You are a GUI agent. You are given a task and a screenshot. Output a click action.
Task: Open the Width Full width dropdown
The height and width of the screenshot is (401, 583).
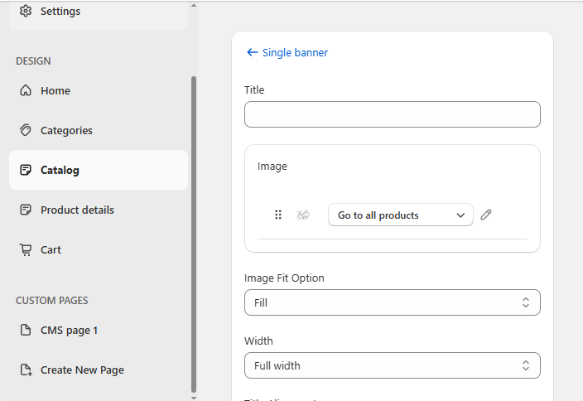point(393,365)
